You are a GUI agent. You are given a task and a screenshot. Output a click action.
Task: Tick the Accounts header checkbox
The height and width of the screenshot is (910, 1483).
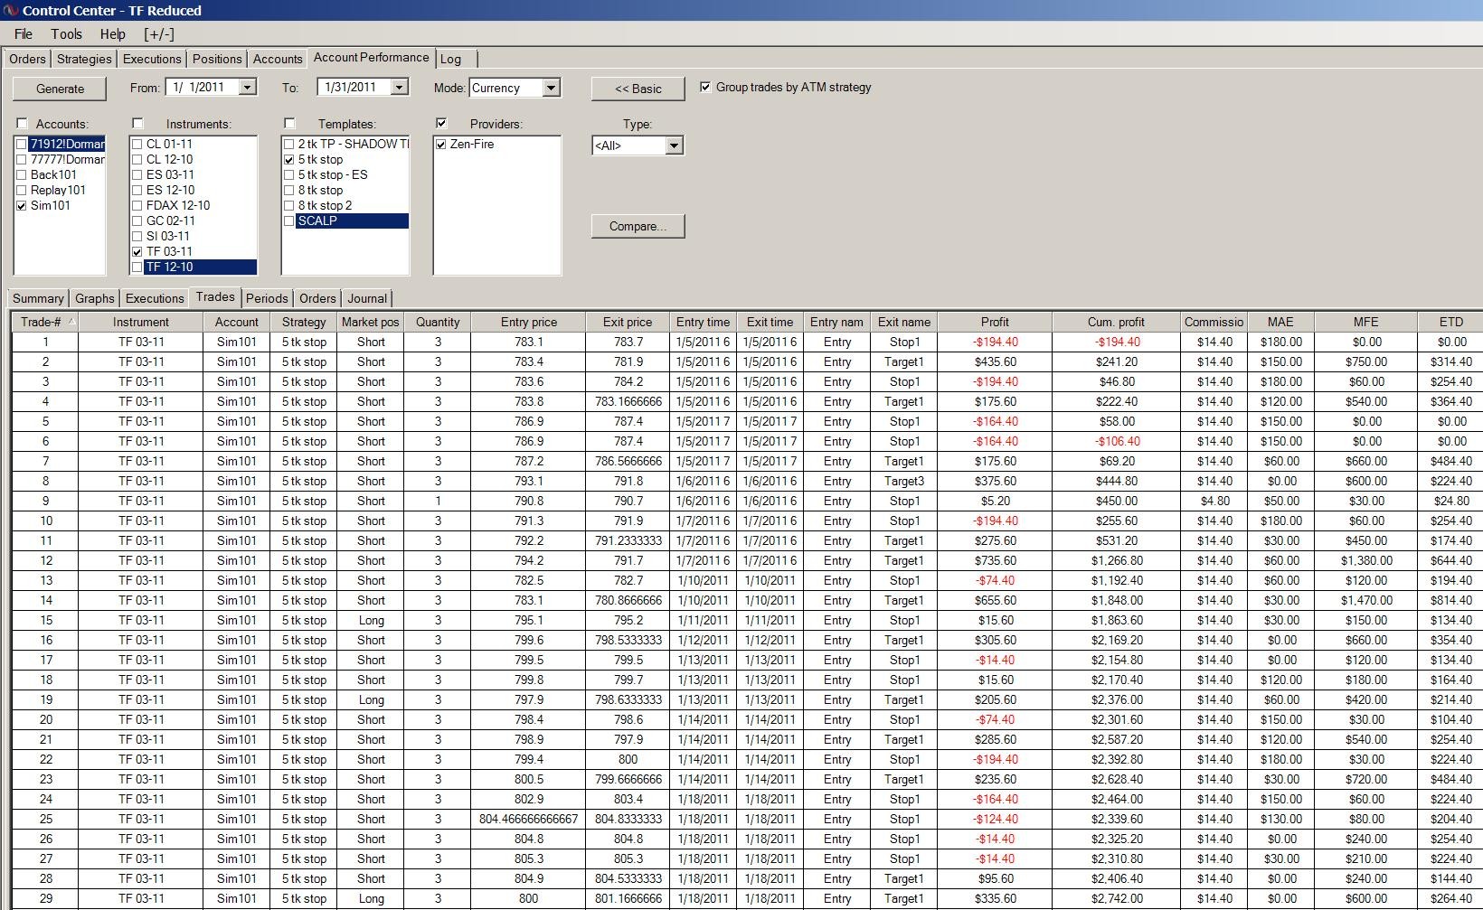click(22, 123)
